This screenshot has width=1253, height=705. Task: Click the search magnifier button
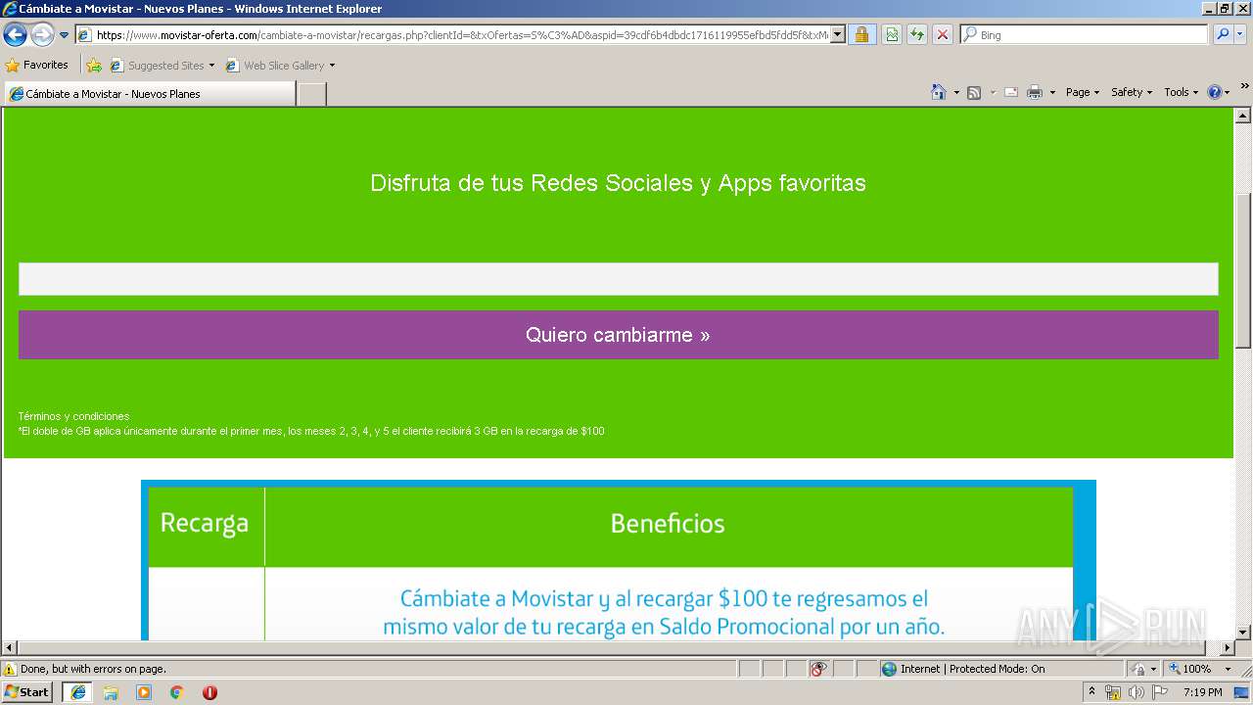tap(1223, 35)
